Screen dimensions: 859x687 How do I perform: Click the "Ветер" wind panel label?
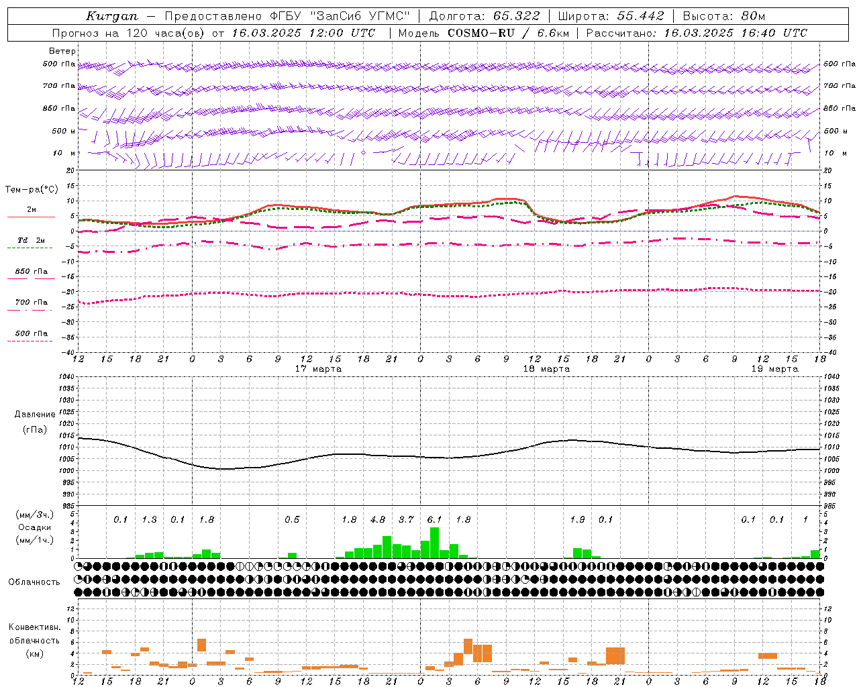[62, 51]
